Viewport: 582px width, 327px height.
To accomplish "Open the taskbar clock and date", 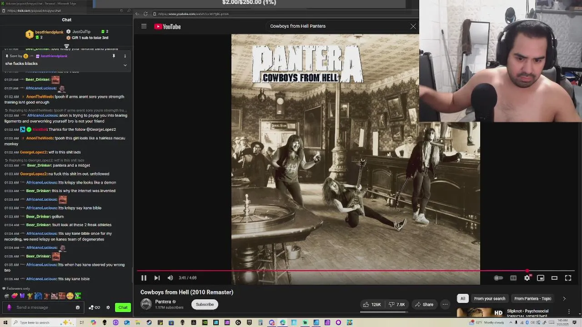I will (563, 322).
